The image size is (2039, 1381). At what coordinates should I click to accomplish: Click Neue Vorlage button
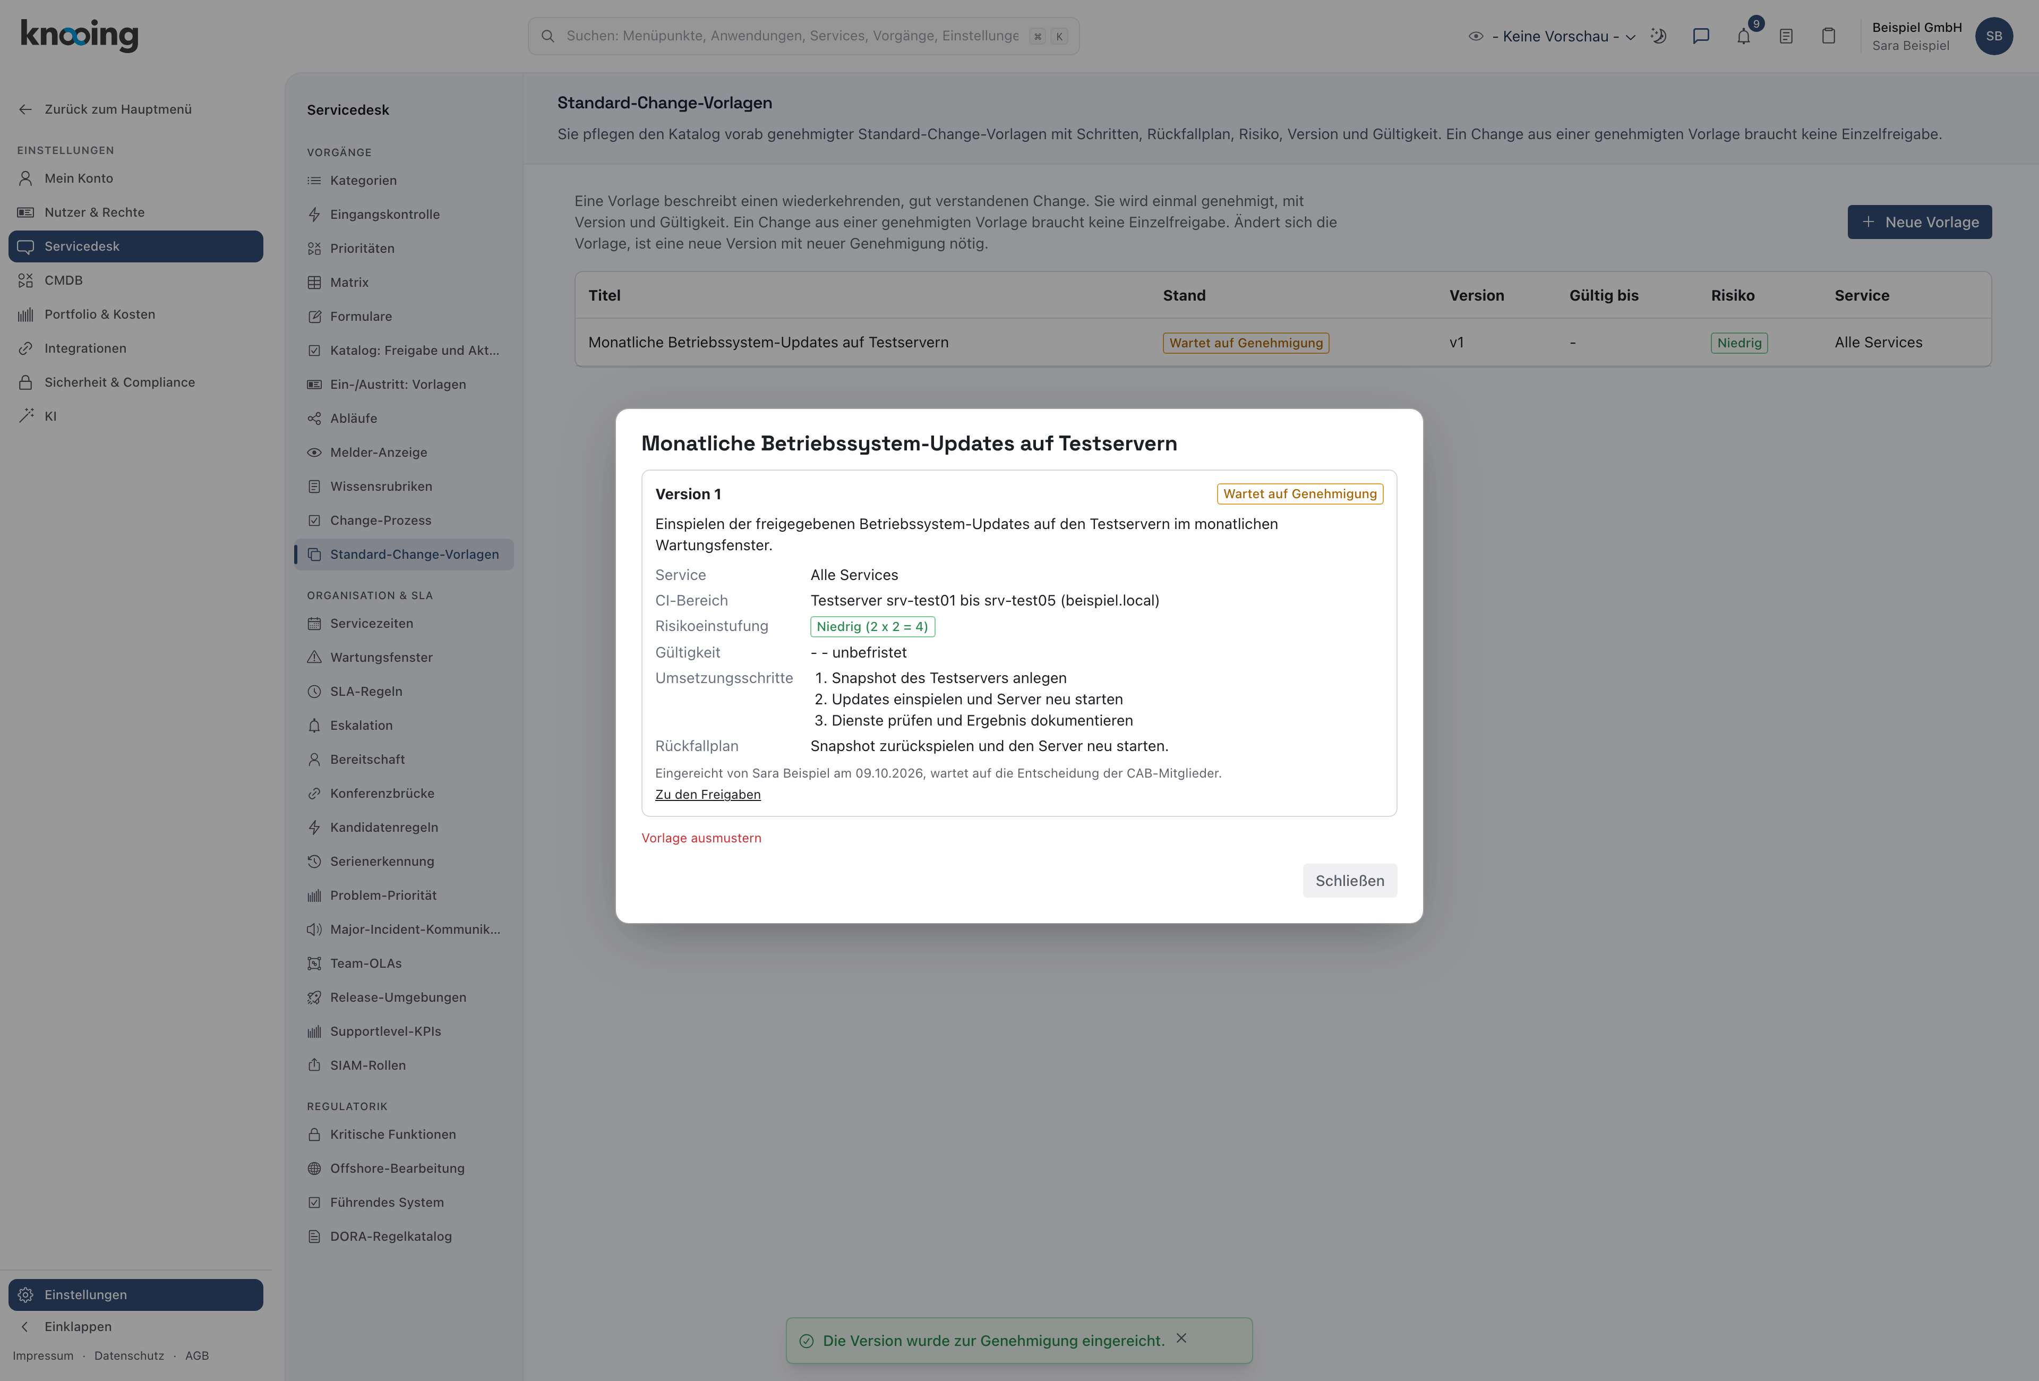click(1919, 222)
